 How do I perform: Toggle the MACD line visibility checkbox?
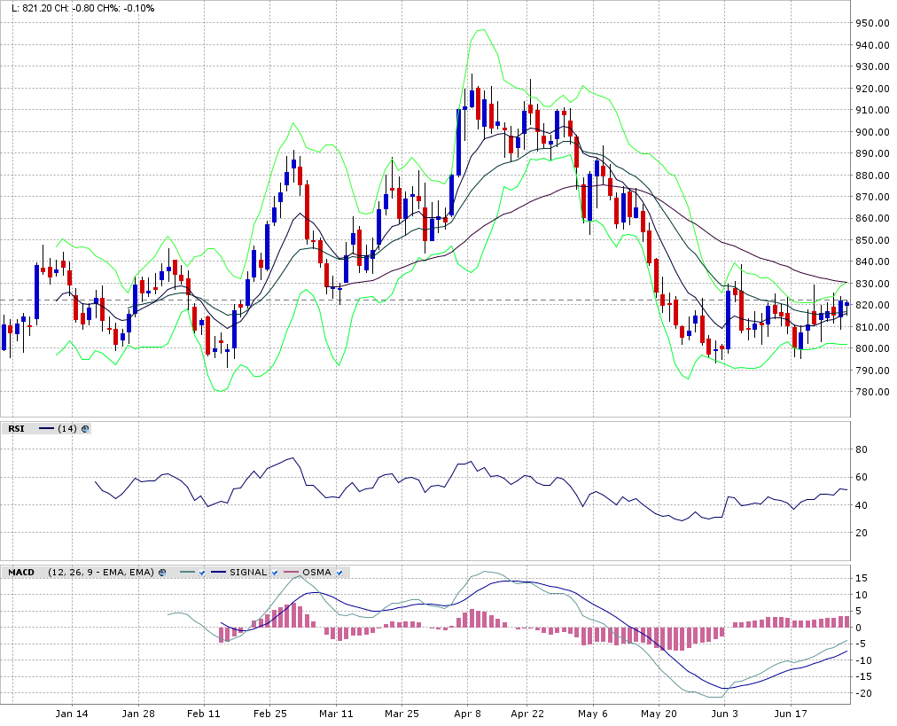click(200, 573)
